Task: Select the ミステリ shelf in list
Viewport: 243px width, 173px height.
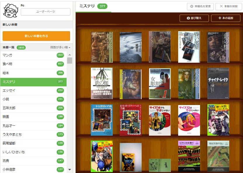Action: pos(34,82)
